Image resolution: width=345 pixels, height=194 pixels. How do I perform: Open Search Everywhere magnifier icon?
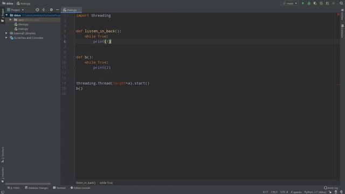[341, 3]
